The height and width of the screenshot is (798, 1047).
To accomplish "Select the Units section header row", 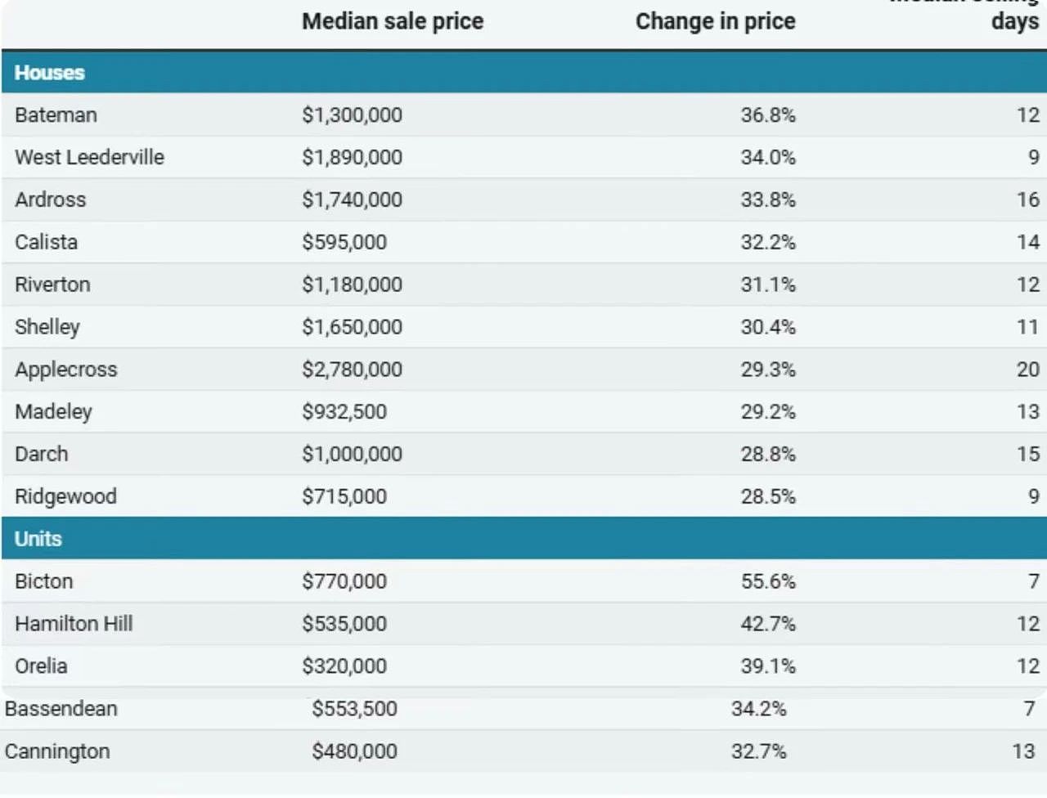I will pyautogui.click(x=523, y=539).
